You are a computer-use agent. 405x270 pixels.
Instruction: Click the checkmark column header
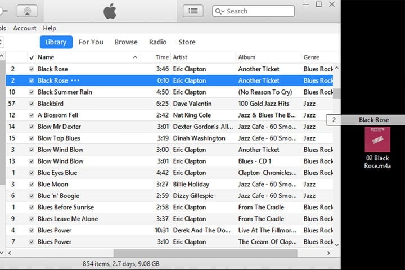[x=31, y=57]
